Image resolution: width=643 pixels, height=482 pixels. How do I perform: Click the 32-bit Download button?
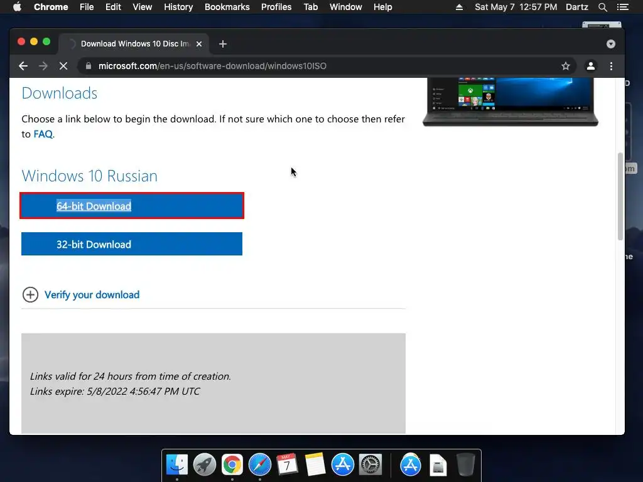132,244
